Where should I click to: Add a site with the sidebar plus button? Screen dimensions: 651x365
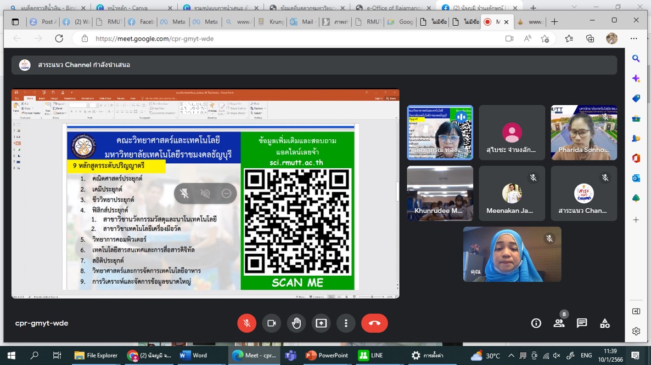[636, 220]
